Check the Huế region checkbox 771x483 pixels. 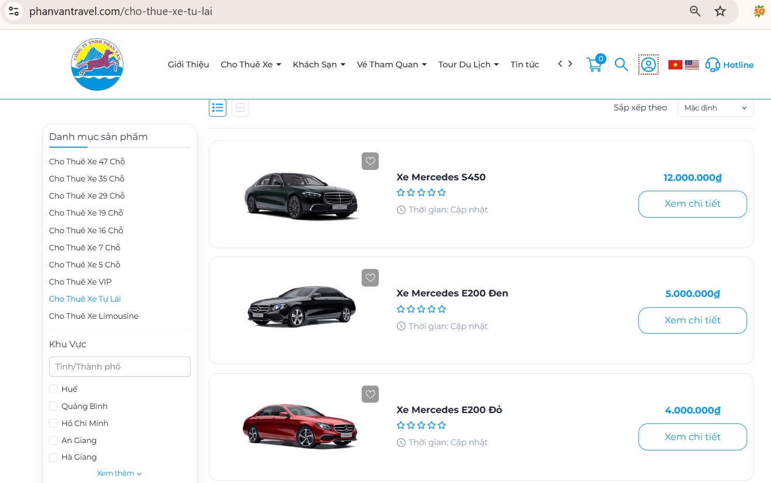[53, 389]
